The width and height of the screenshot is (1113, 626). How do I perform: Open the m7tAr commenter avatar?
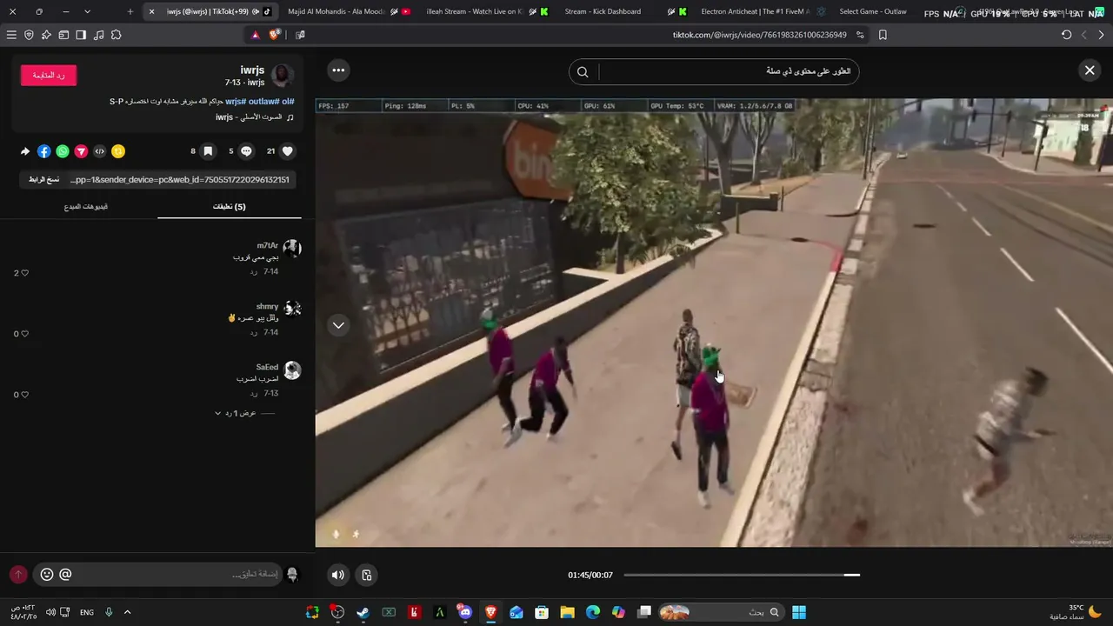(292, 249)
